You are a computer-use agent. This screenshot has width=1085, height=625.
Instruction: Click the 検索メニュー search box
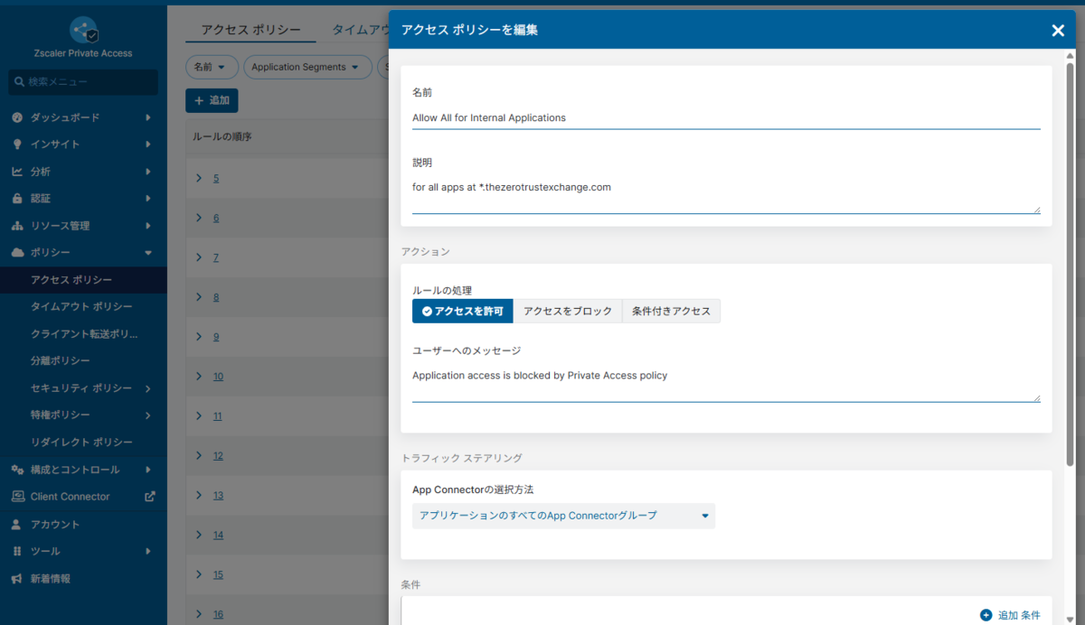(x=83, y=82)
